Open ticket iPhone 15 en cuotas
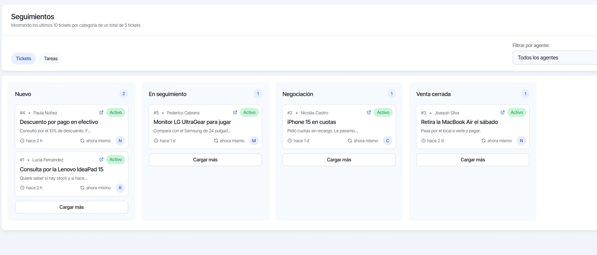The image size is (597, 255). coord(312,122)
